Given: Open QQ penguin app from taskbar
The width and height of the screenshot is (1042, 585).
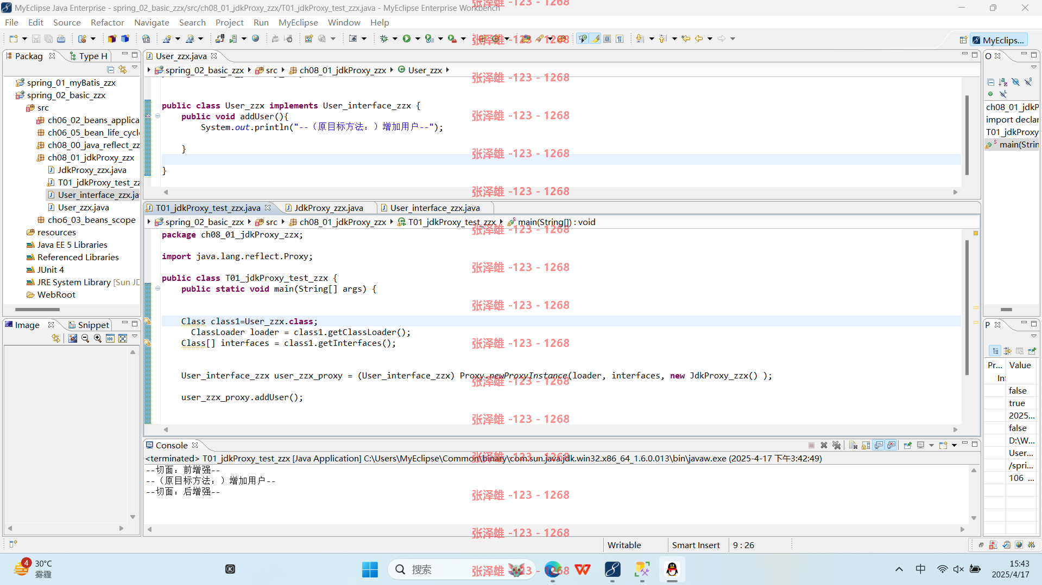Looking at the screenshot, I should click(672, 569).
